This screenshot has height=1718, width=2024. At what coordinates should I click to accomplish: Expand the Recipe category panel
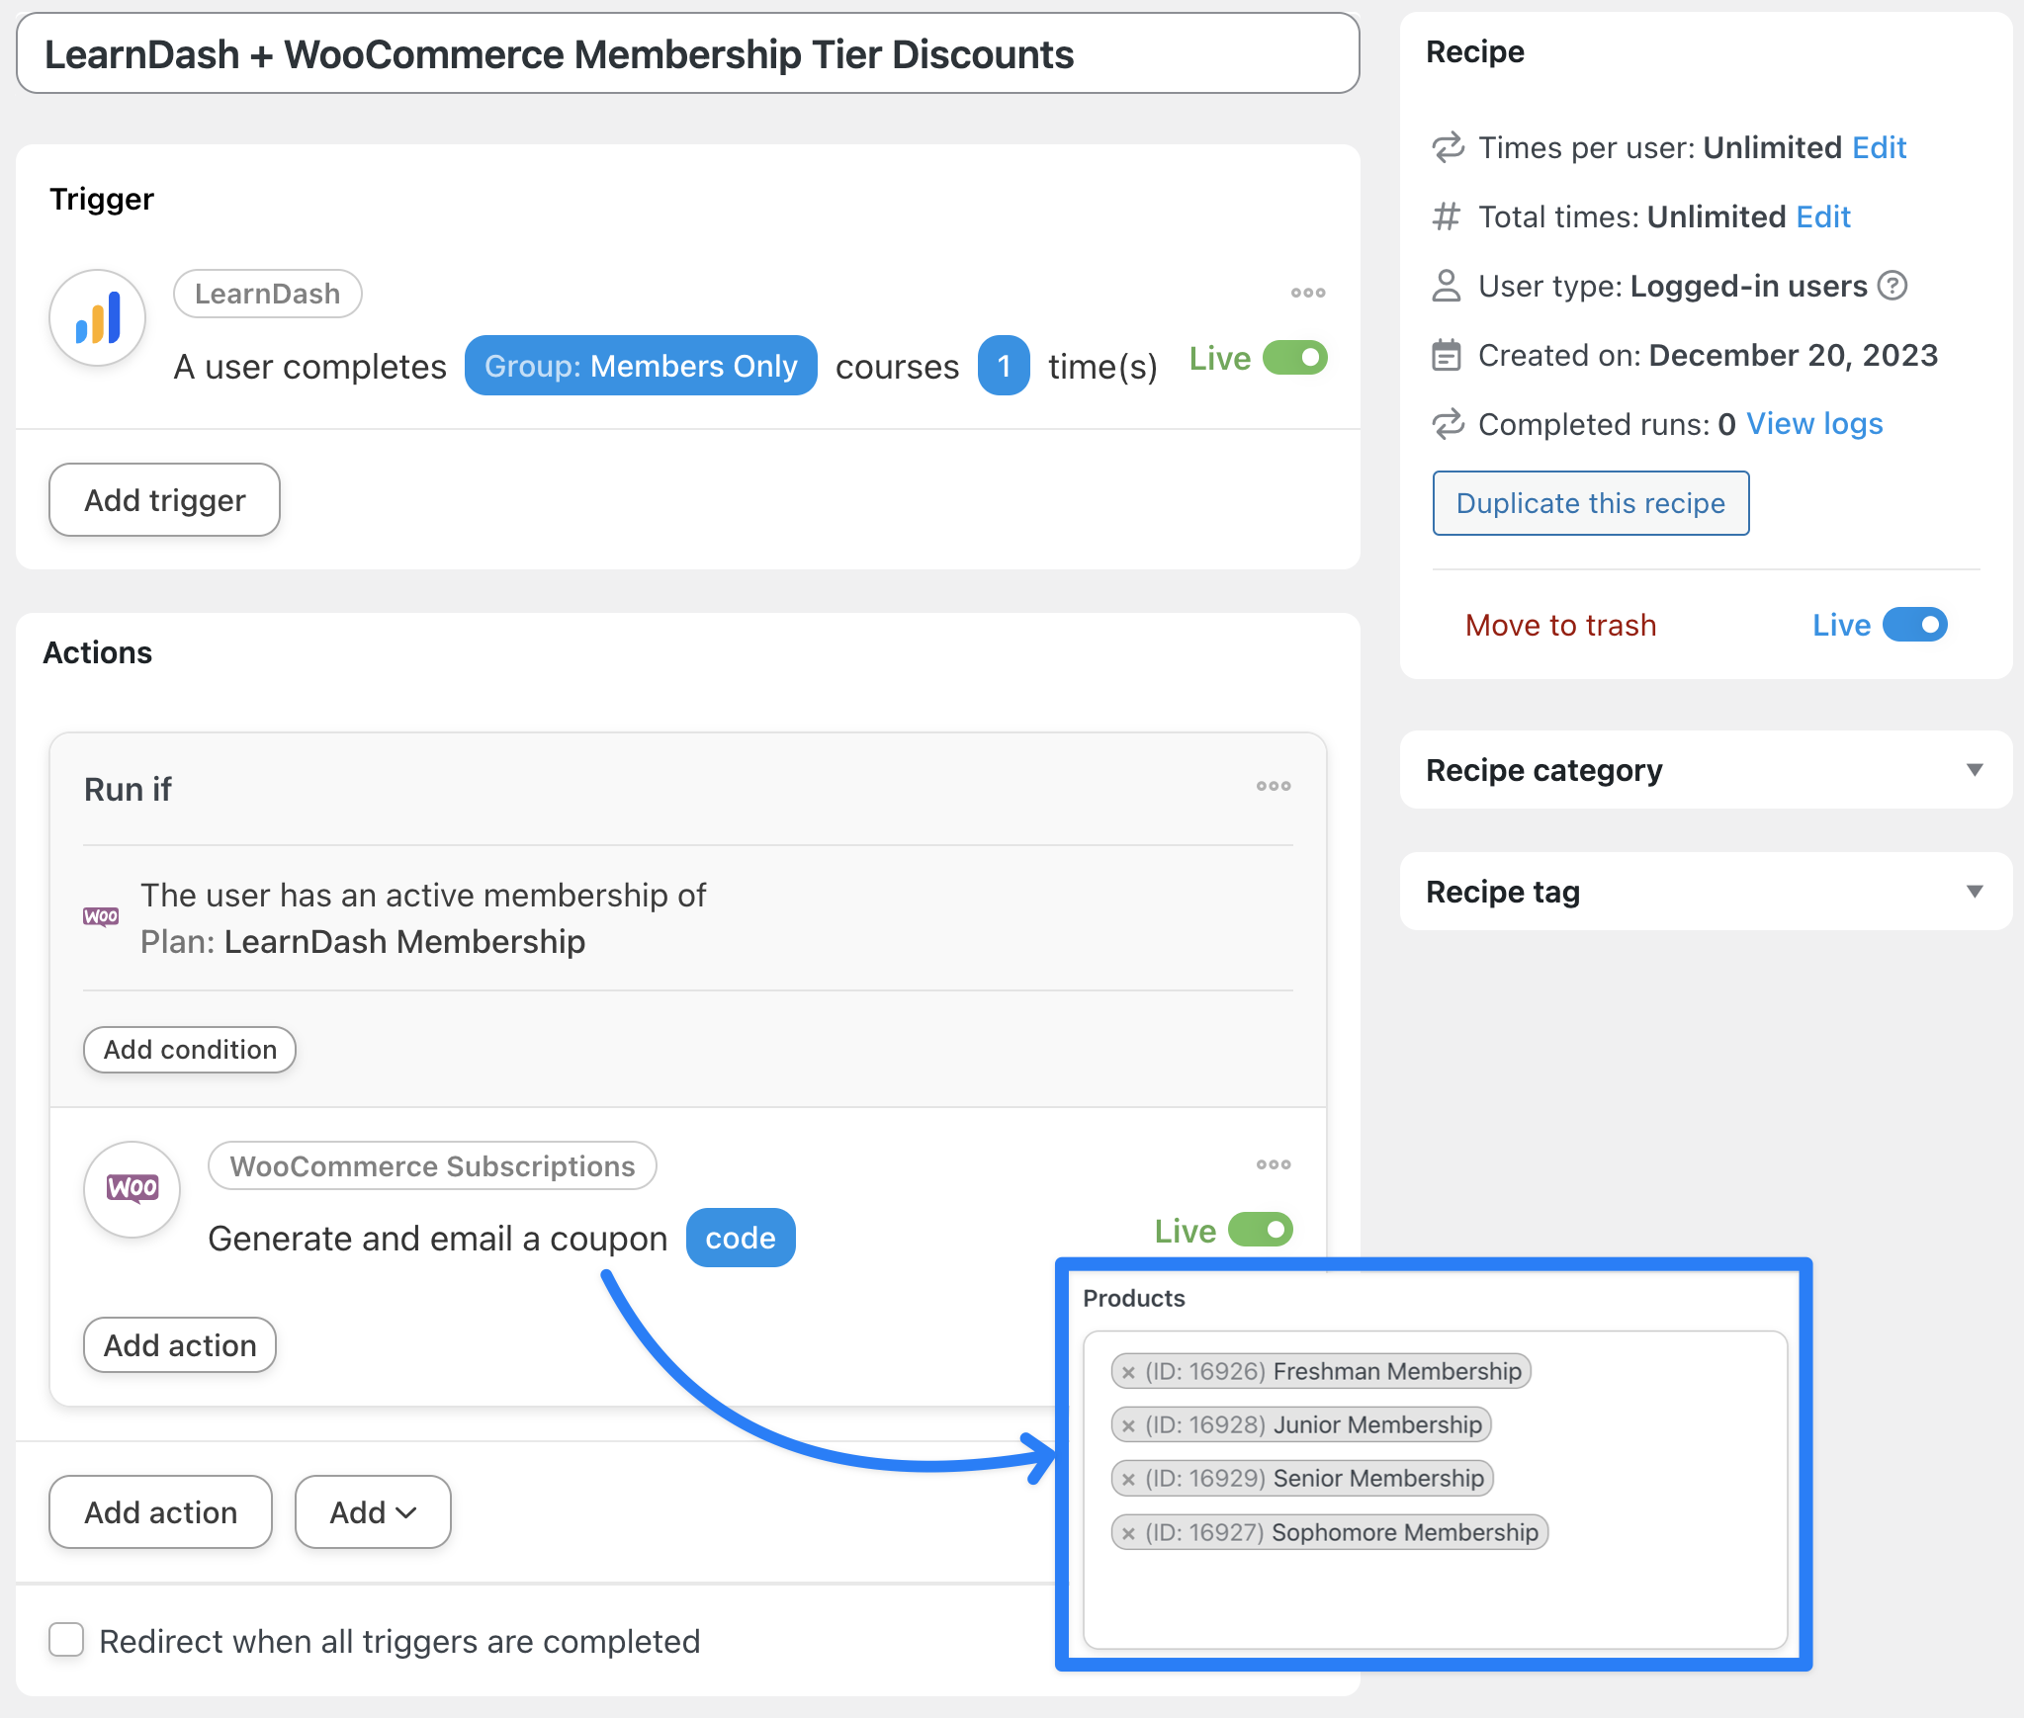point(1974,770)
